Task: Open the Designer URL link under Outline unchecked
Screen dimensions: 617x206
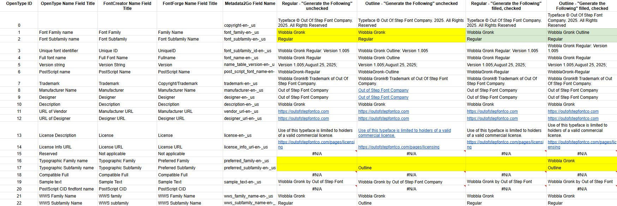Action: coord(383,119)
